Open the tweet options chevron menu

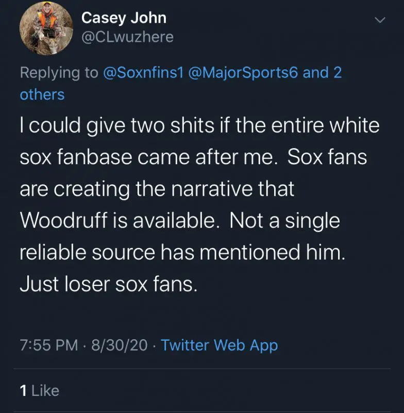coord(380,20)
